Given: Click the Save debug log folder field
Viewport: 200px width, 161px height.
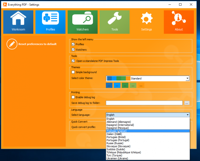Looking at the screenshot, I should coord(144,103).
